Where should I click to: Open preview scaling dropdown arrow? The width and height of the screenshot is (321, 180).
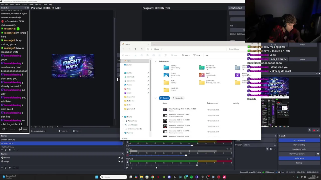(x=57, y=127)
